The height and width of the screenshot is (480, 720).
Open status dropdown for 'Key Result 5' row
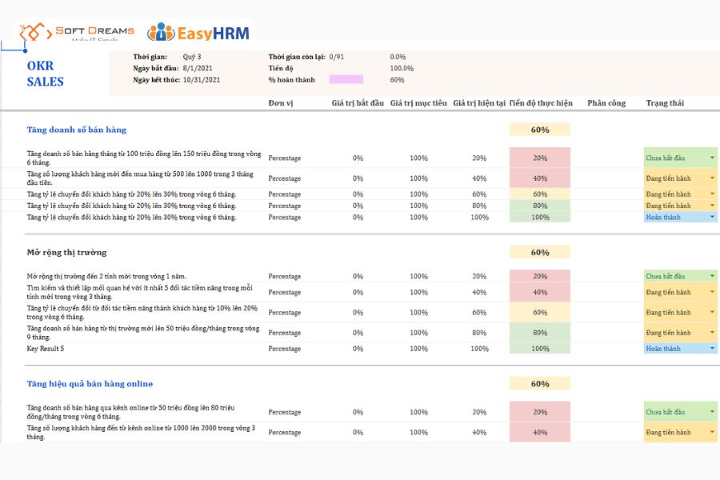tap(712, 348)
